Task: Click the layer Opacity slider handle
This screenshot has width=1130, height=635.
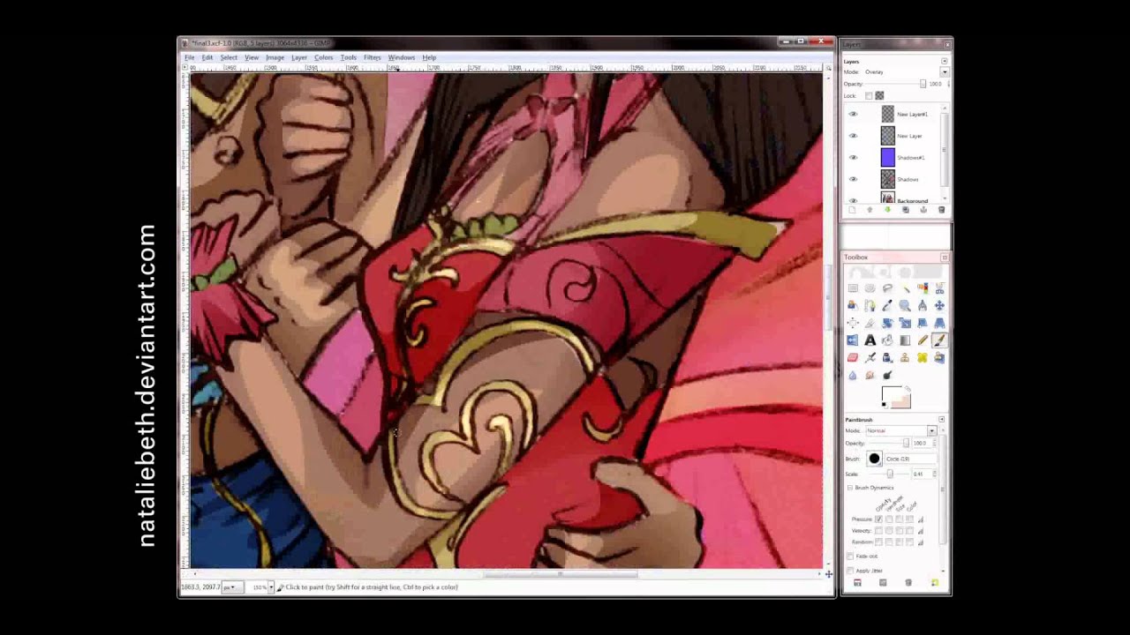Action: click(923, 84)
